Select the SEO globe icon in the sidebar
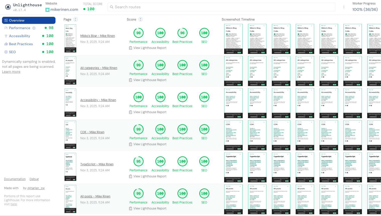 click(x=6, y=52)
